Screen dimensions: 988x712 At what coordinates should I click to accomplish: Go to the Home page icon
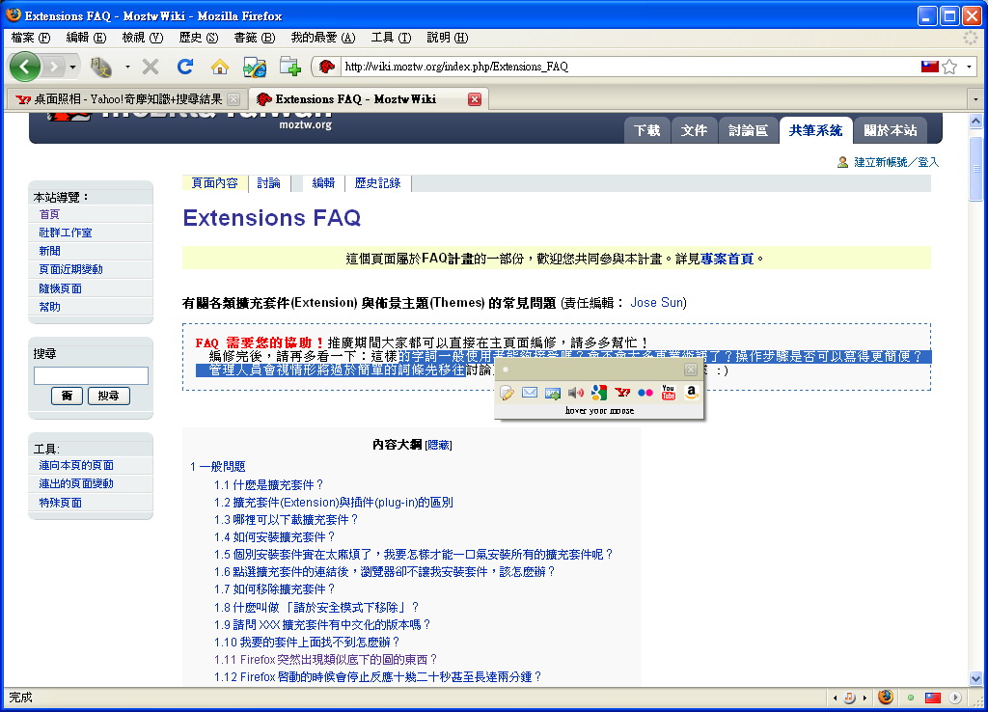coord(220,67)
